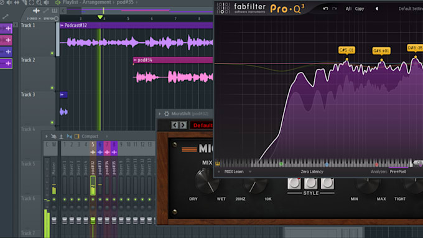Click the MicroShift Default preset display

tap(202, 126)
